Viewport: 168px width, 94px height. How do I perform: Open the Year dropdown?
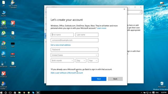point(93,61)
